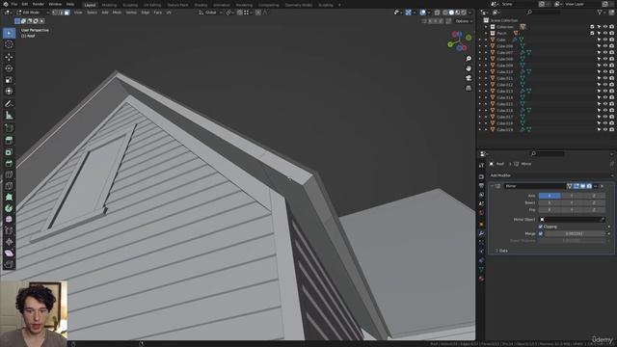Select the Inset Faces tool
The height and width of the screenshot is (347, 617).
click(9, 152)
